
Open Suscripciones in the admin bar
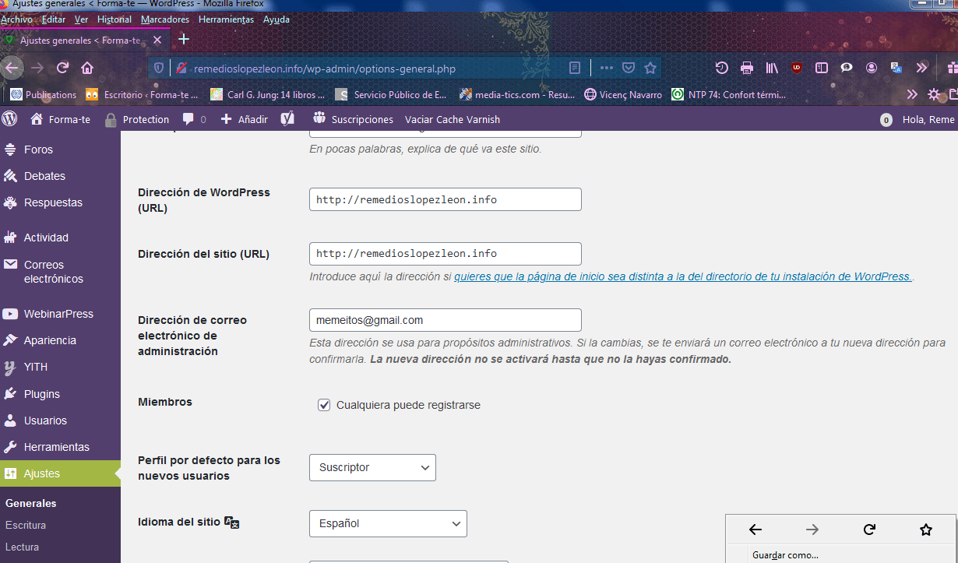tap(353, 119)
